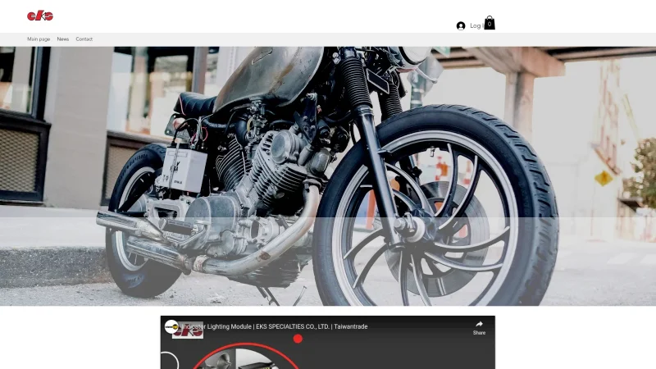Click the YouTube channel avatar on video
The width and height of the screenshot is (656, 369).
pyautogui.click(x=171, y=326)
